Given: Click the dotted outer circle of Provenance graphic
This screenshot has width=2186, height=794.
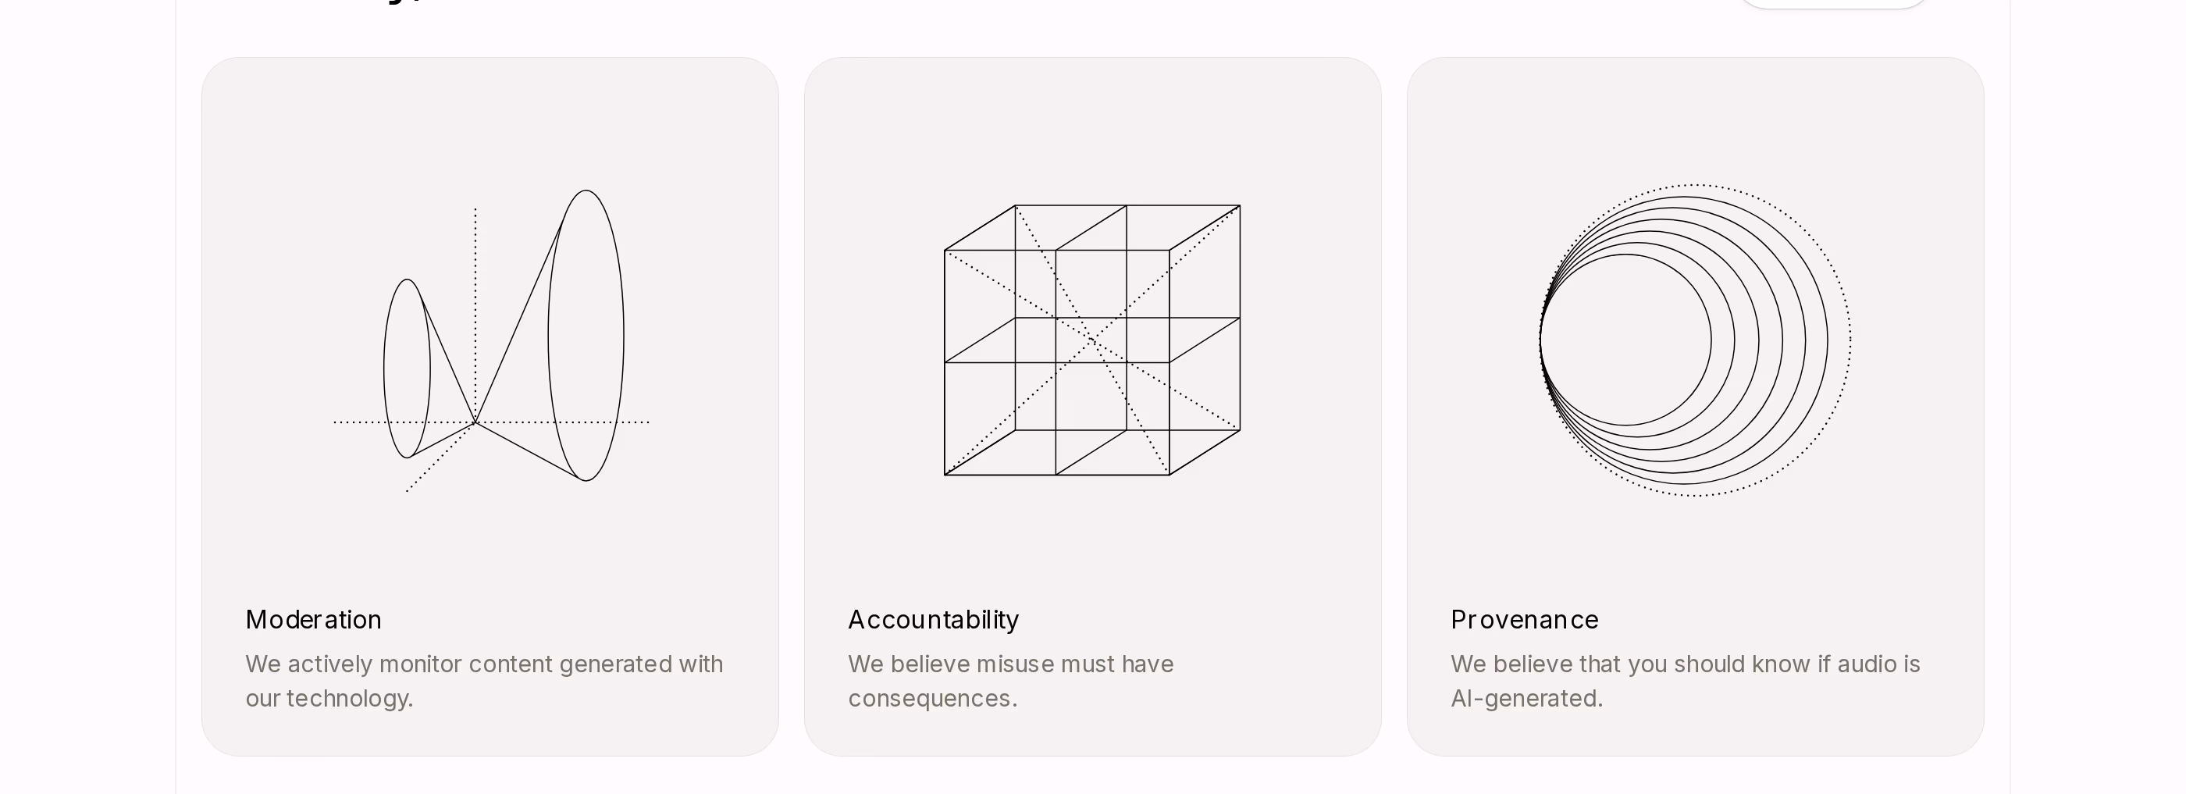Looking at the screenshot, I should point(1849,340).
